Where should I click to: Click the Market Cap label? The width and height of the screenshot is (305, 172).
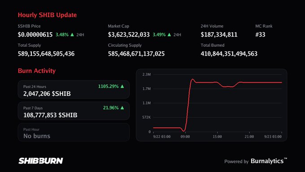point(118,26)
